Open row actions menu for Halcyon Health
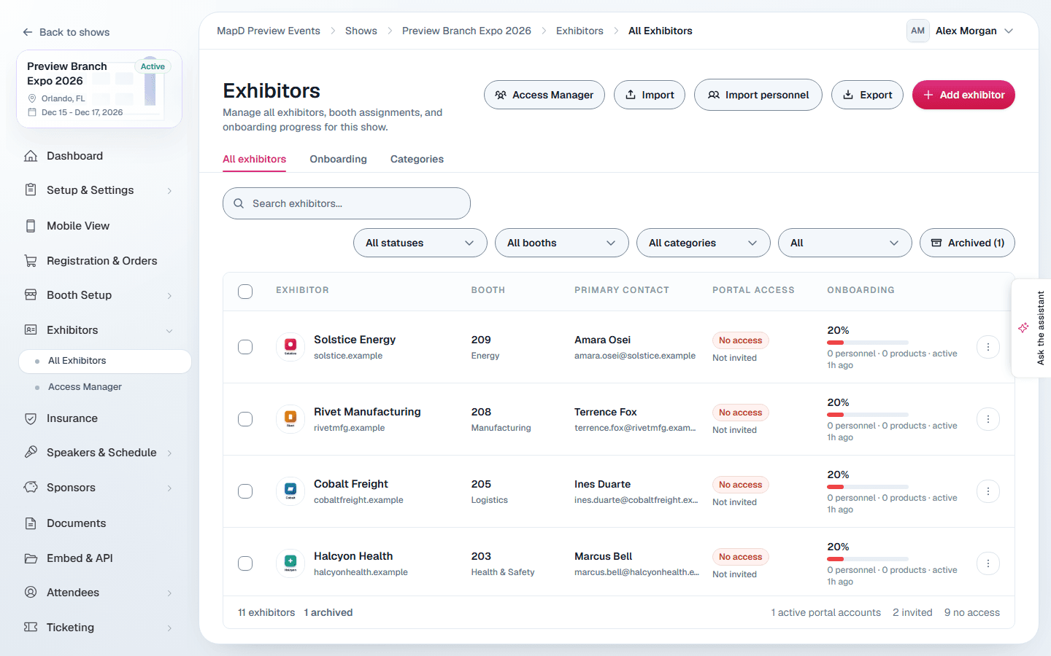The height and width of the screenshot is (656, 1051). (x=988, y=563)
